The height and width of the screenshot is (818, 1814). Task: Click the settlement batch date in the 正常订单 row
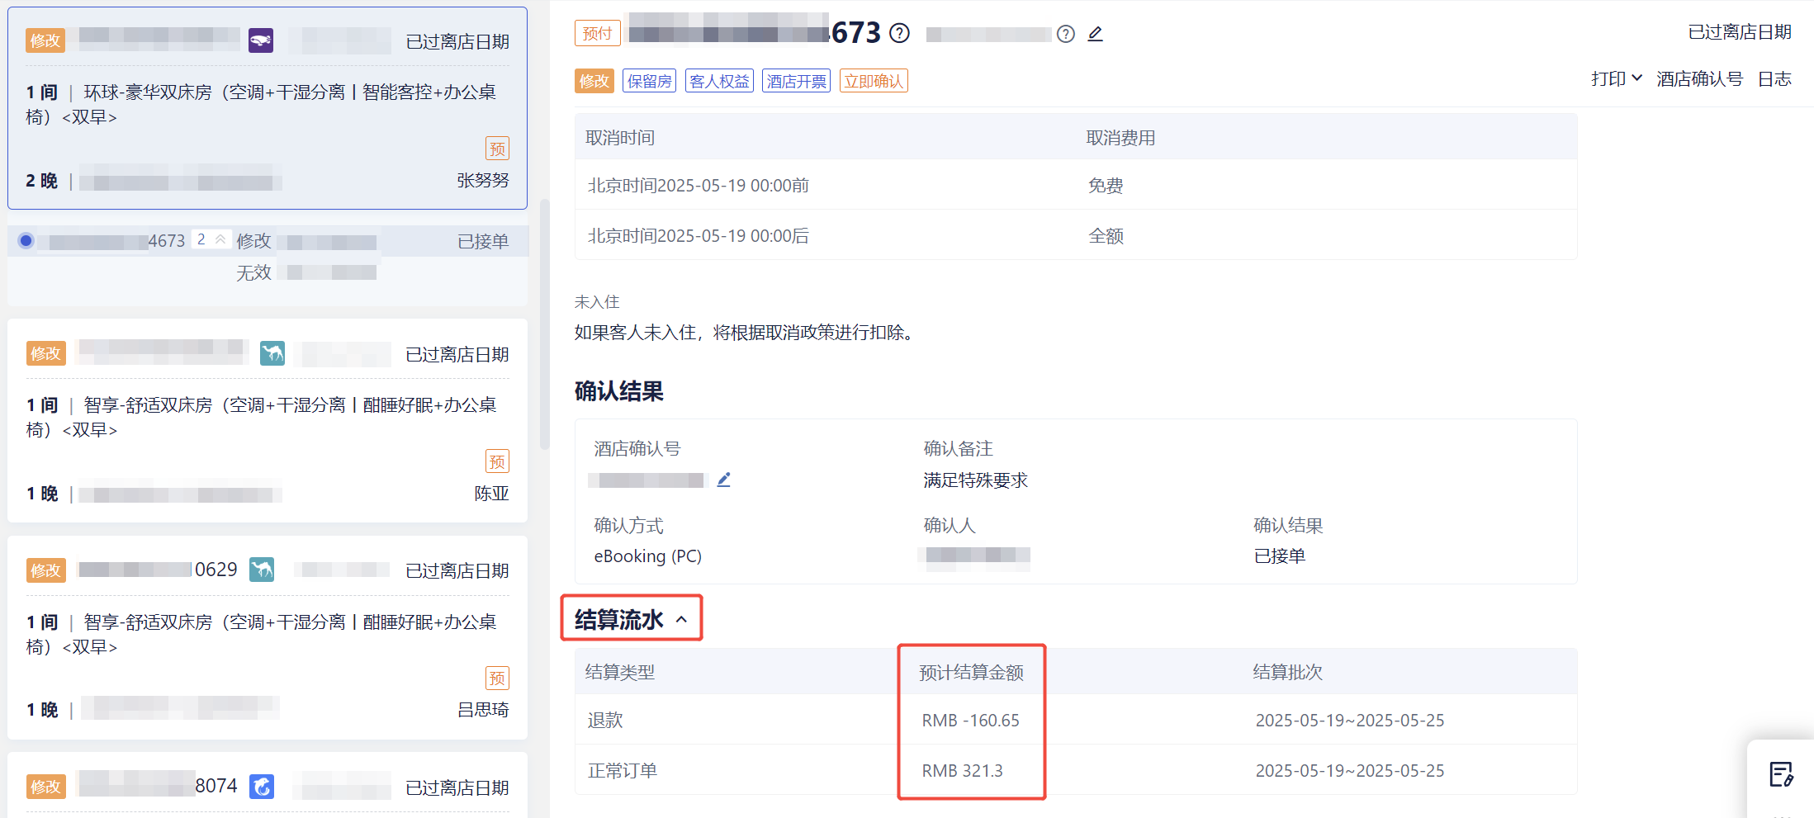click(1350, 770)
